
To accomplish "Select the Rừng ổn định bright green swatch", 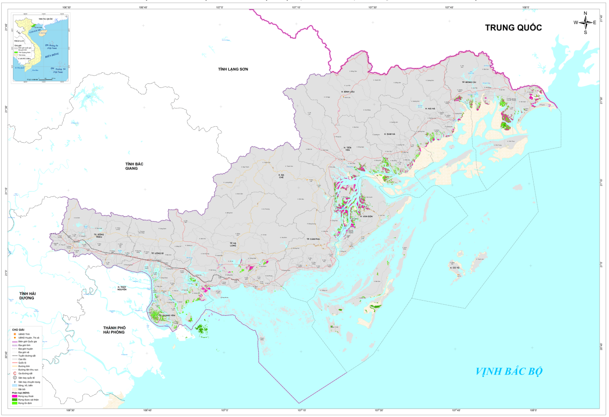I will (15, 403).
